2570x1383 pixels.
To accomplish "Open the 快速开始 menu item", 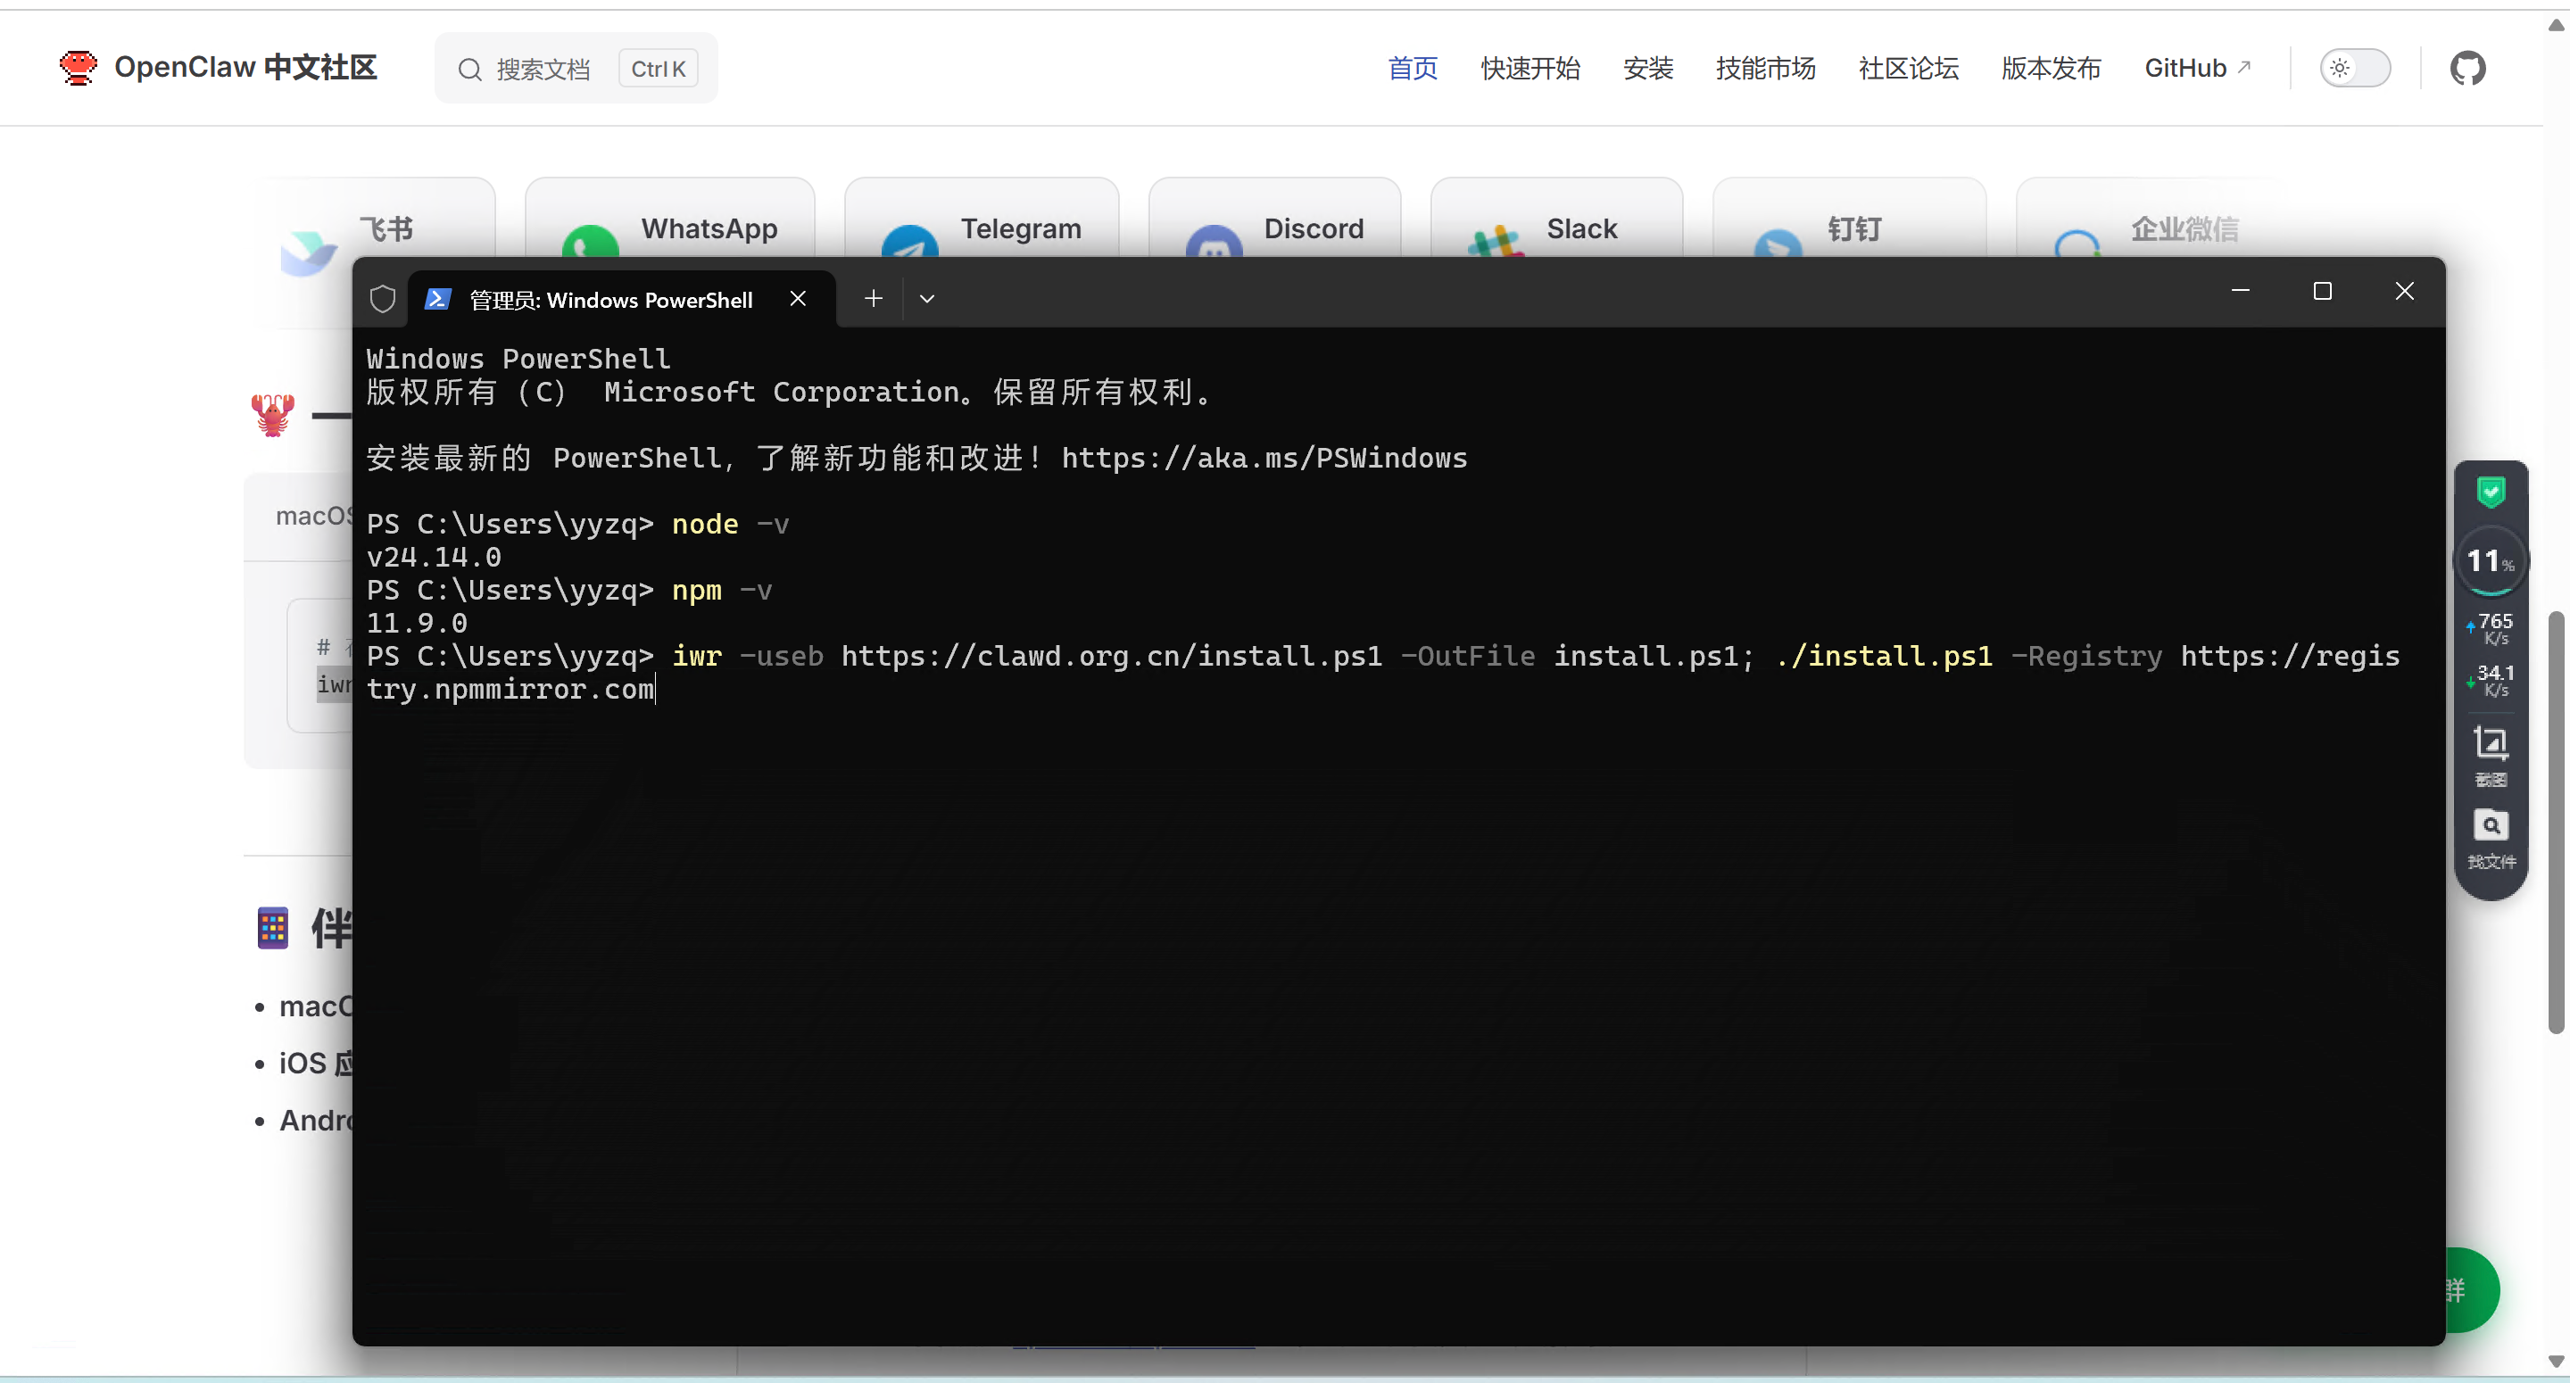I will (1530, 68).
